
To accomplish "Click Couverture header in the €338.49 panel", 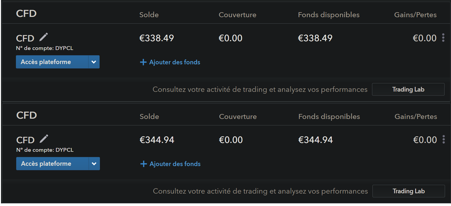I will coord(237,15).
